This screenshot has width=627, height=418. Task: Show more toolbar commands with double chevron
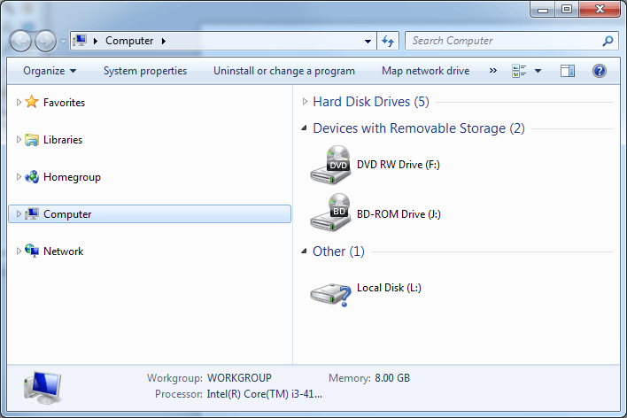coord(492,71)
